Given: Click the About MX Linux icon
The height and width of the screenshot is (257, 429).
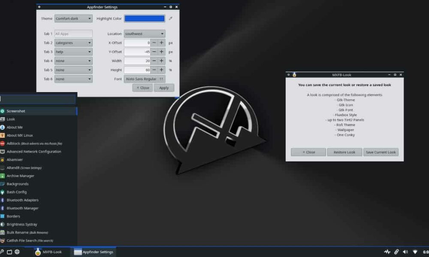Looking at the screenshot, I should 2,135.
